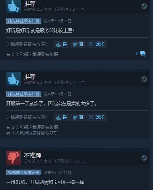Click the first 推荐 review title

(x=30, y=4)
